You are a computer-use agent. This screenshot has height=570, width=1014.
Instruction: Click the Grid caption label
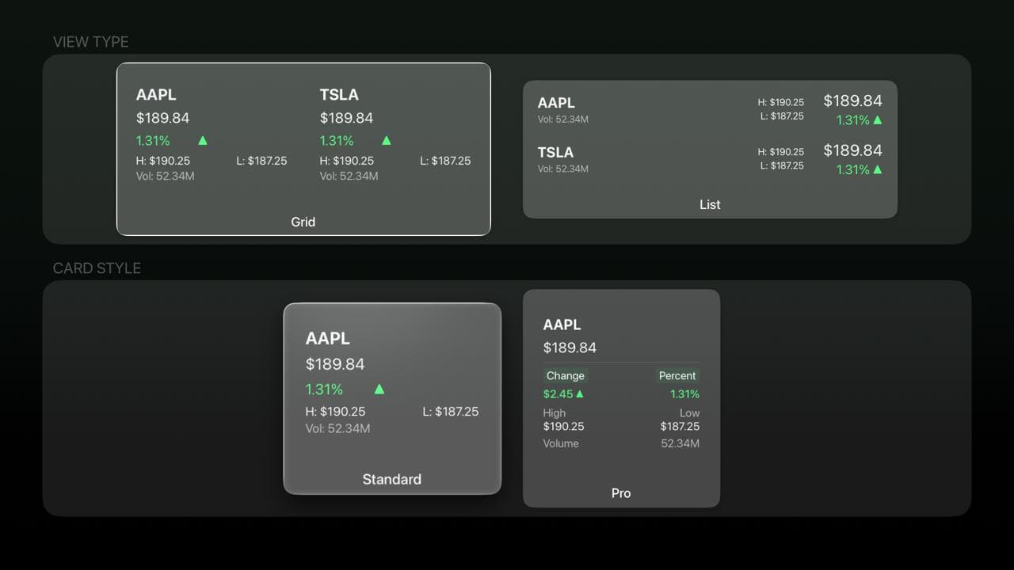[303, 222]
